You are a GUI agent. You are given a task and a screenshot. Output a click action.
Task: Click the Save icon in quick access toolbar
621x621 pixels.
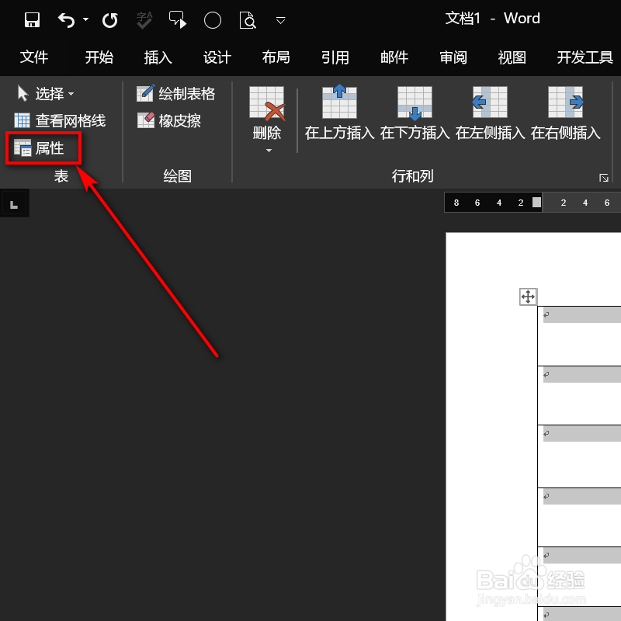pos(32,20)
